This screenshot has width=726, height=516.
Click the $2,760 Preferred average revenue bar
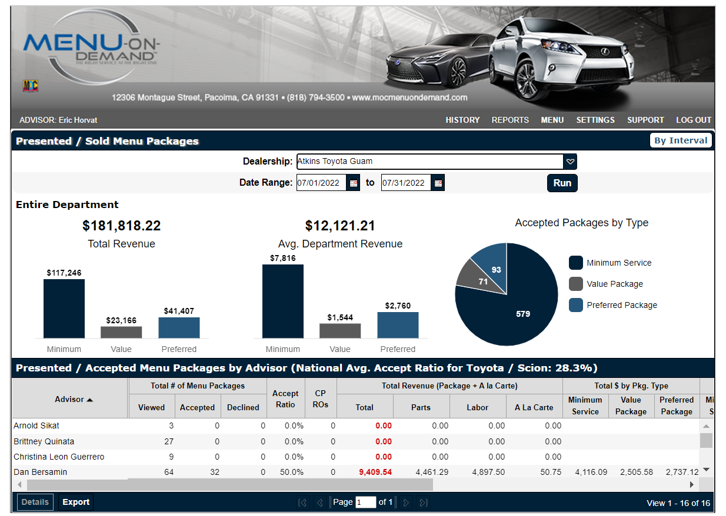(398, 325)
